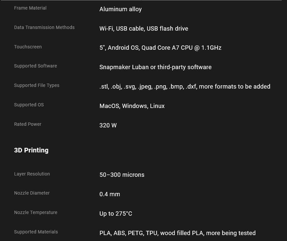Click the 320 W value

[x=108, y=125]
